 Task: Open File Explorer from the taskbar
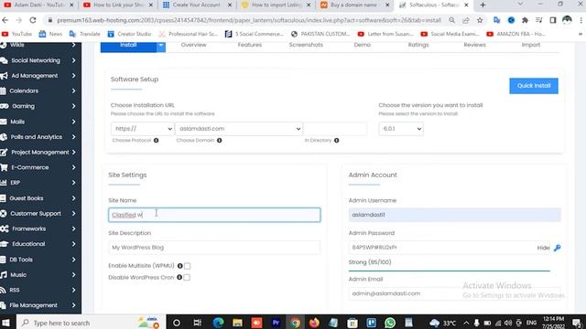tap(237, 323)
